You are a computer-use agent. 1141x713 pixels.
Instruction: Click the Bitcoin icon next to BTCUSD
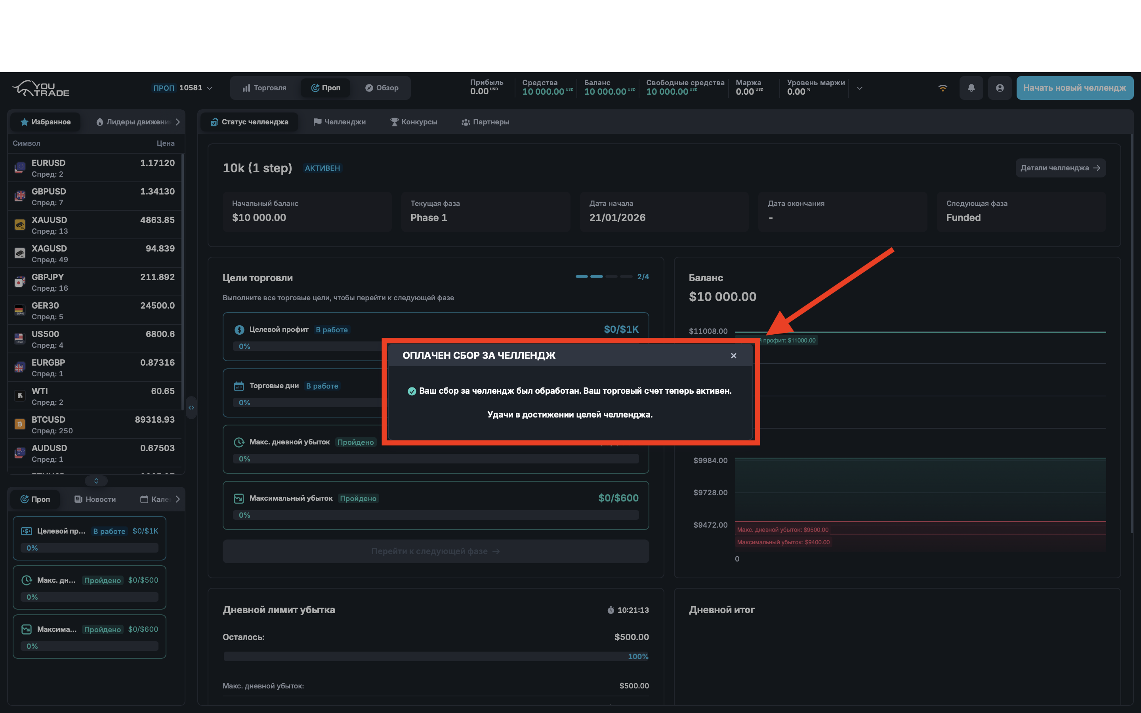[19, 424]
